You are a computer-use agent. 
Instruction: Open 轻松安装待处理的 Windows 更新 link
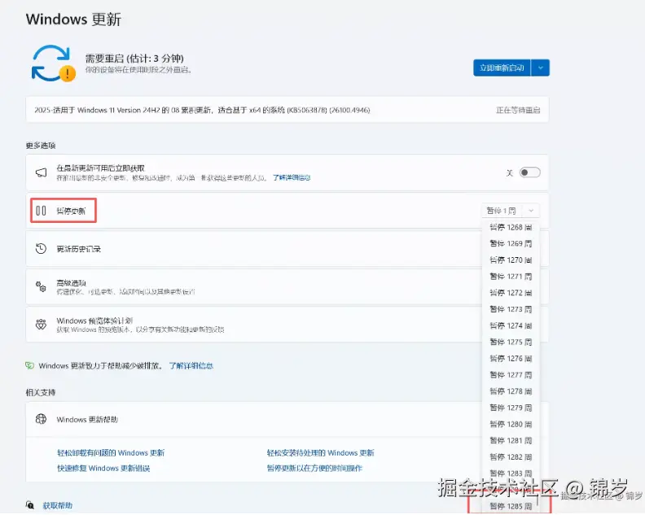320,453
